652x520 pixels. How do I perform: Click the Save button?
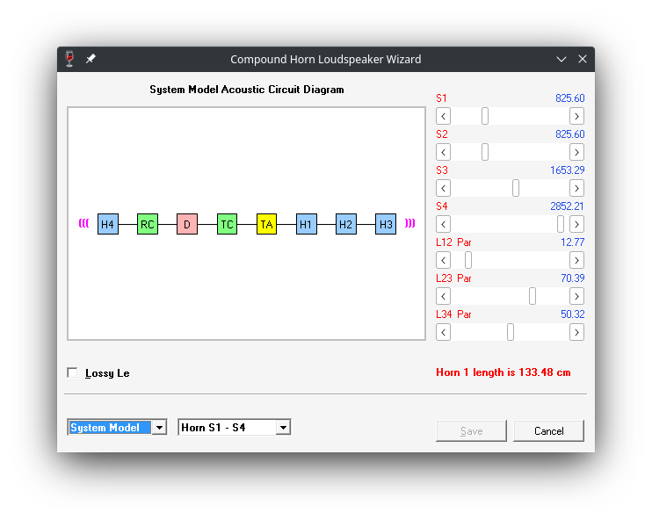point(471,431)
